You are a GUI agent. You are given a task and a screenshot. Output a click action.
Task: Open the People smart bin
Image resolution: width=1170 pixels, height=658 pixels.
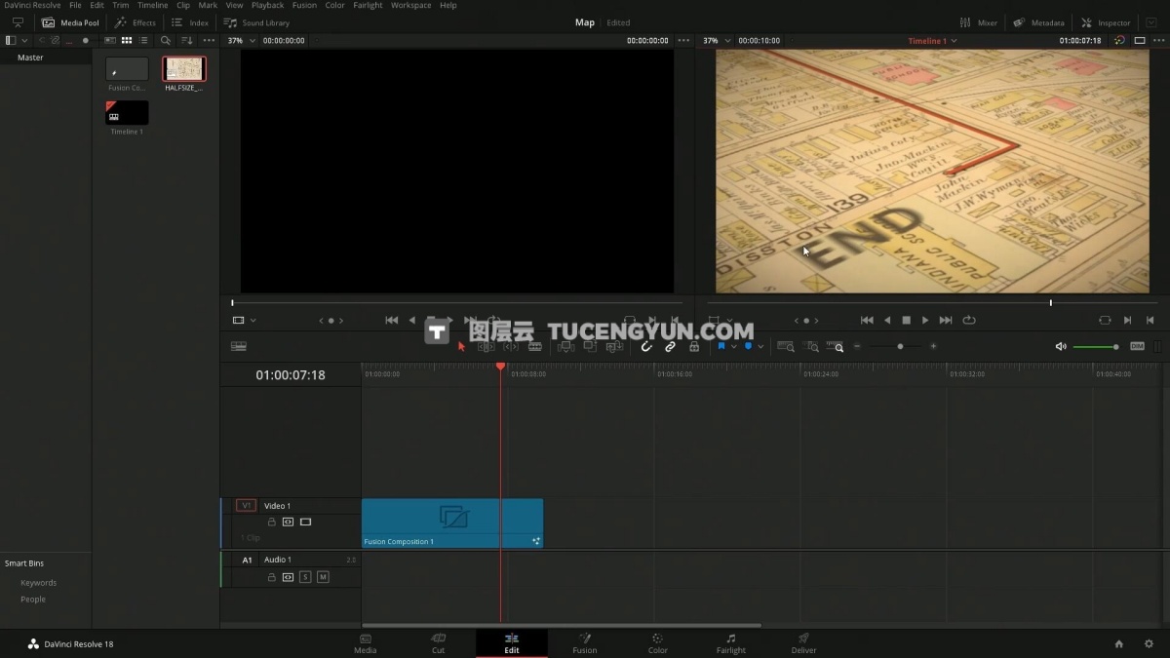(x=33, y=600)
